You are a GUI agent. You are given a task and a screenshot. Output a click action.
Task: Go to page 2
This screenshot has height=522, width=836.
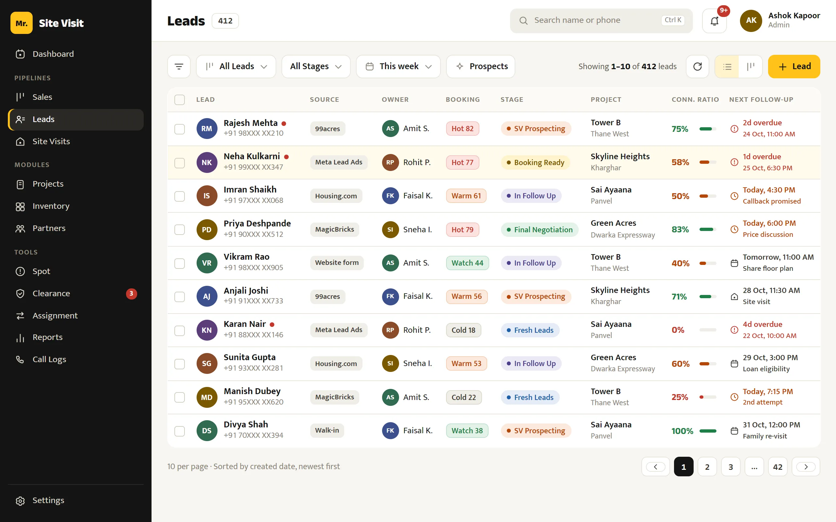pyautogui.click(x=707, y=467)
